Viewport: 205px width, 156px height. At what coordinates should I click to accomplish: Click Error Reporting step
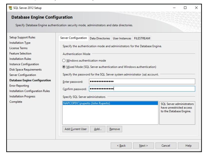pos(19,86)
